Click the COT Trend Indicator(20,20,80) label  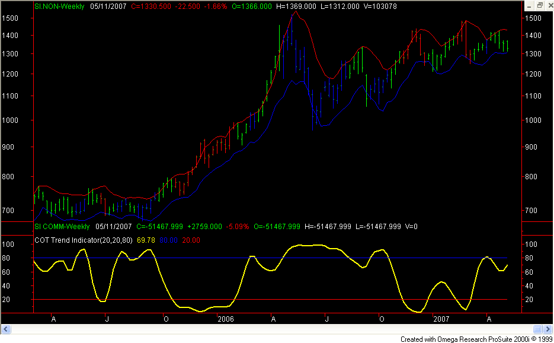(x=84, y=240)
